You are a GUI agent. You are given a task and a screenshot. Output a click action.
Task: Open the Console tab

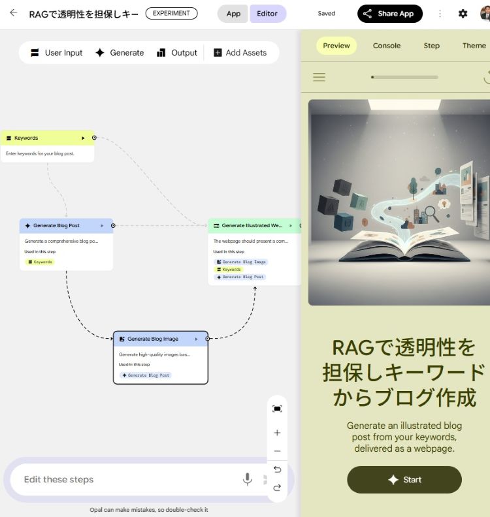387,46
